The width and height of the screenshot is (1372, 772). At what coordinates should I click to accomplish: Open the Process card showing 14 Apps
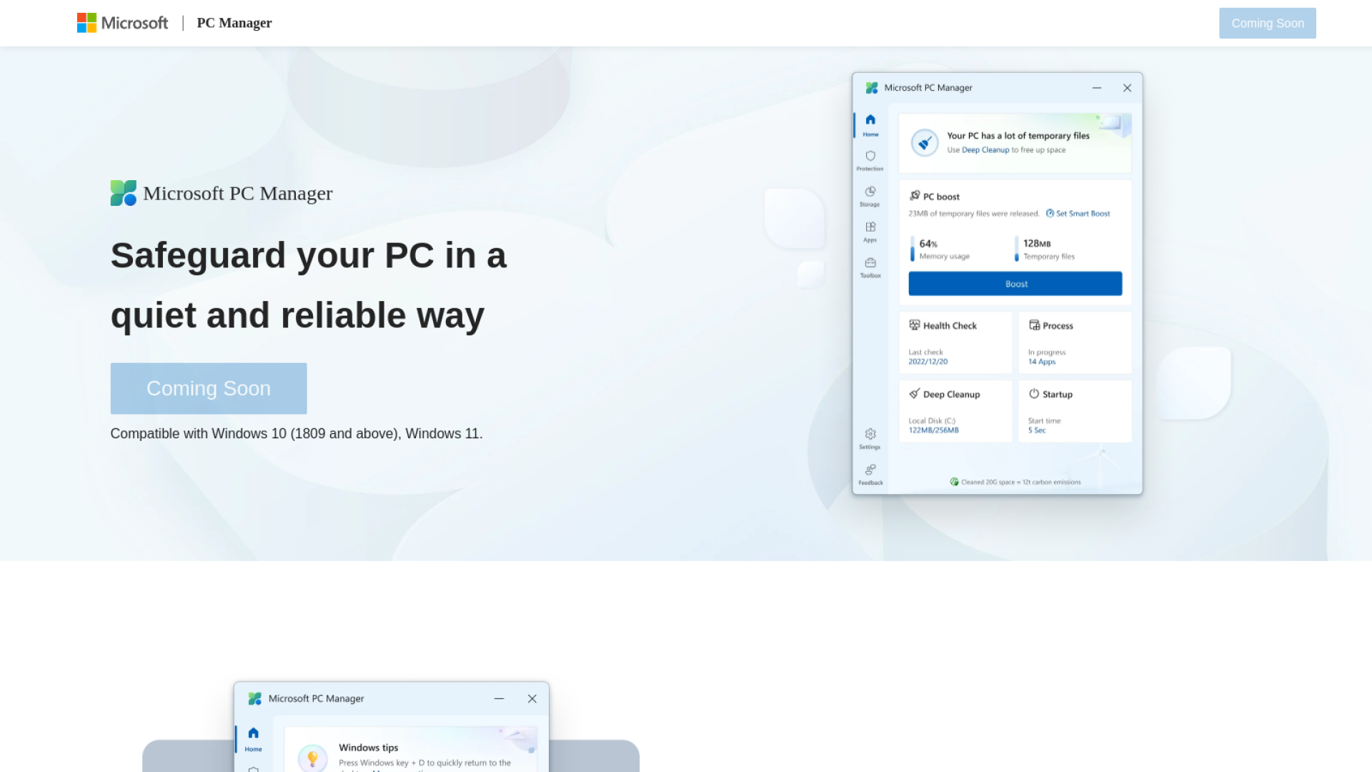pyautogui.click(x=1074, y=342)
